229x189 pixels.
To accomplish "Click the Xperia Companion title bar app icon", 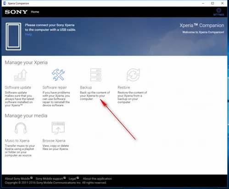I will [5, 3].
